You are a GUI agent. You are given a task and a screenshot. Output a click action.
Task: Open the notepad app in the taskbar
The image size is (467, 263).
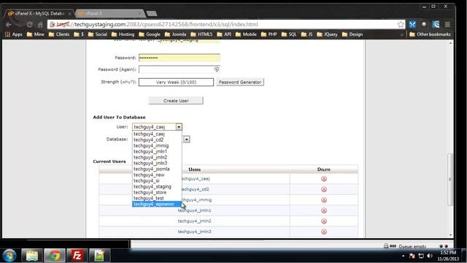tap(99, 256)
